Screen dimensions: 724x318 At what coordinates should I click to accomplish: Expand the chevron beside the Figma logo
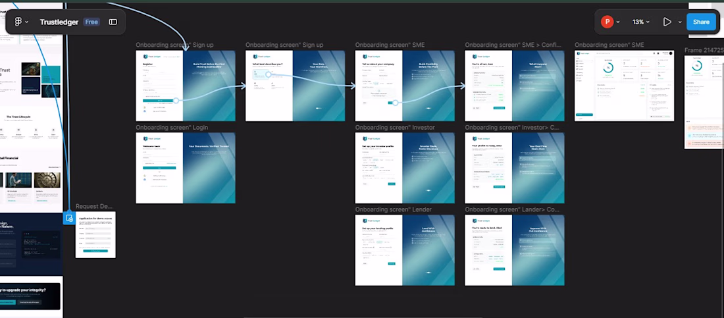(27, 22)
